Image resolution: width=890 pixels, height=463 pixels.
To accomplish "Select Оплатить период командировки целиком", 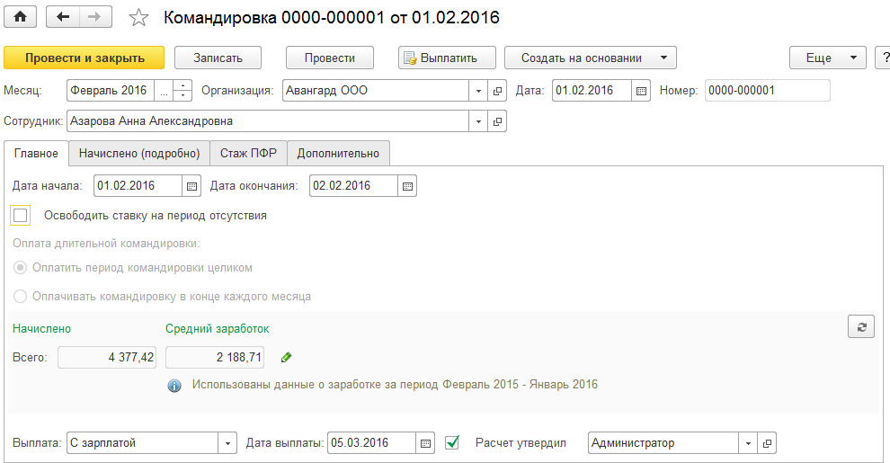I will 20,268.
